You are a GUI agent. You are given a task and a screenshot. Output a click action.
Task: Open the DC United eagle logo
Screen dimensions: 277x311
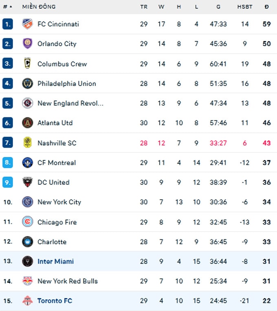point(27,182)
